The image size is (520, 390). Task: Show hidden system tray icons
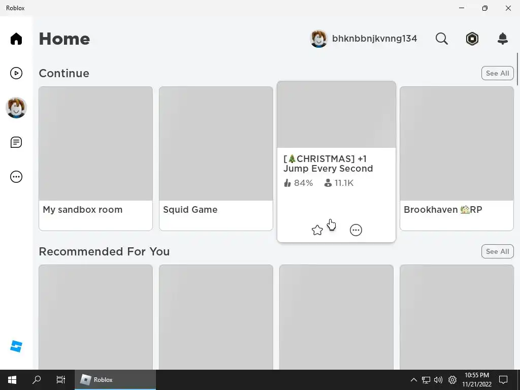tap(413, 380)
